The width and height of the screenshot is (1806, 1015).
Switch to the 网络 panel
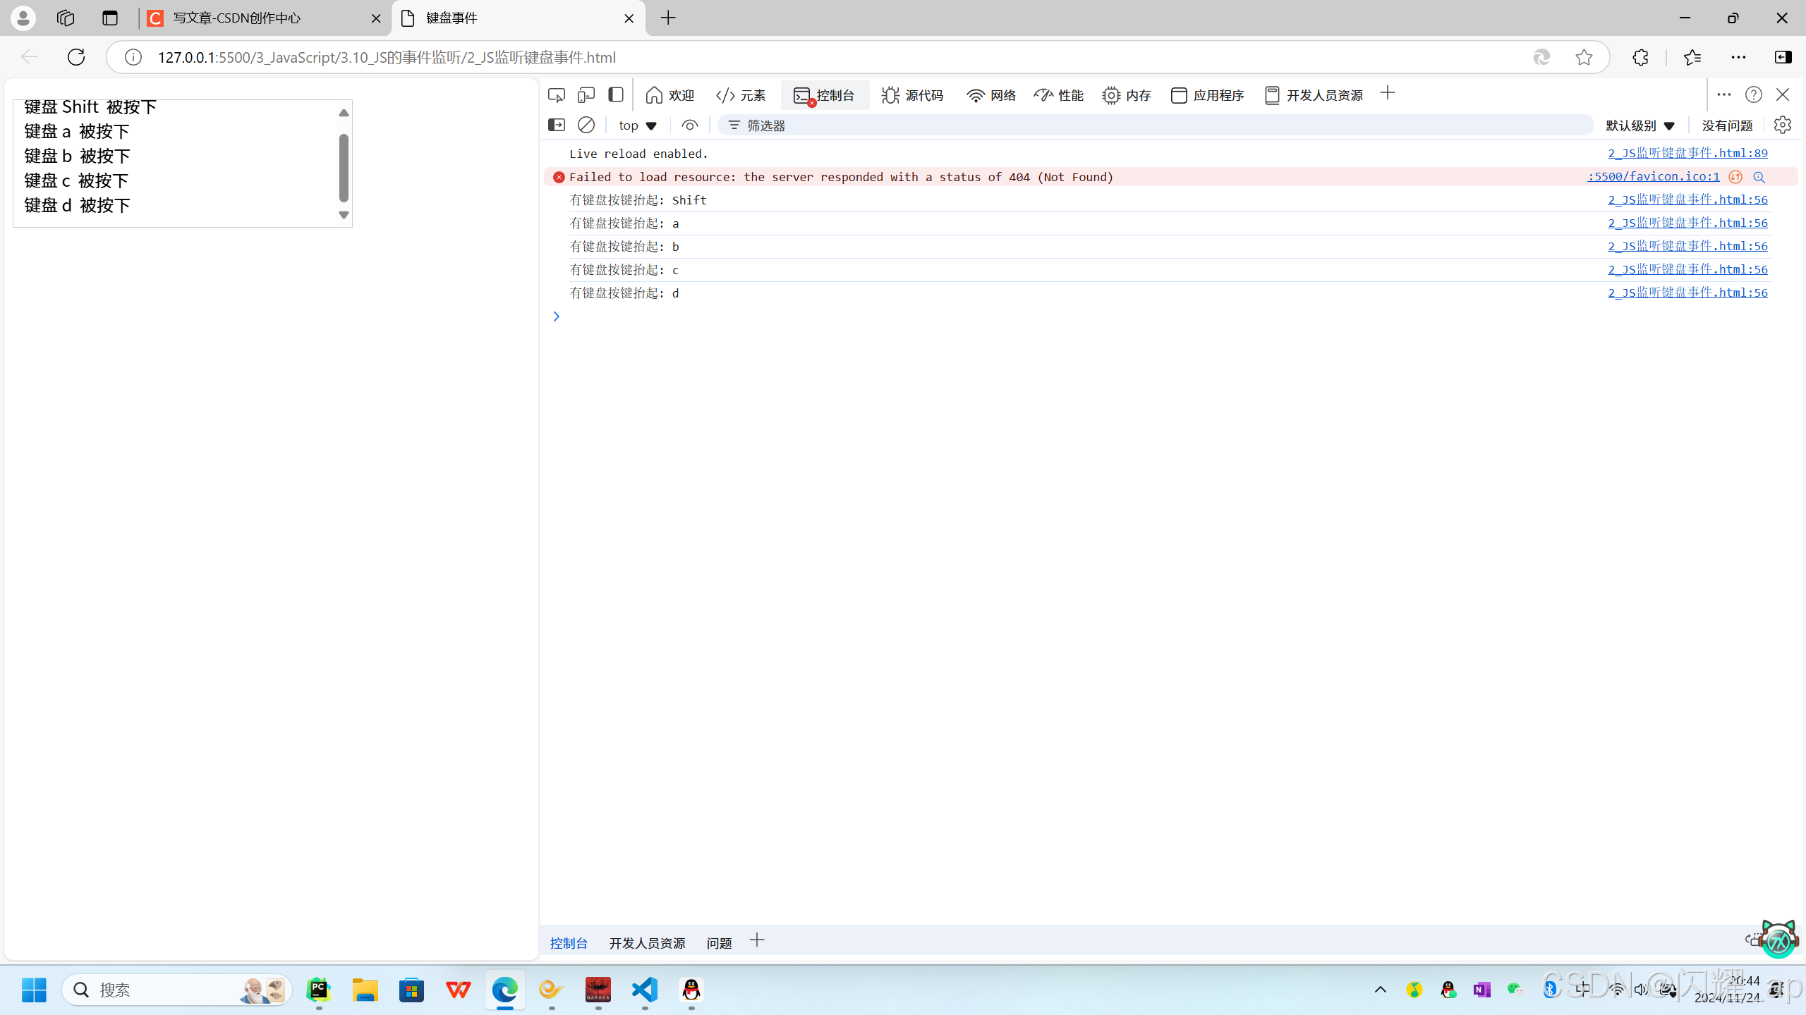990,94
